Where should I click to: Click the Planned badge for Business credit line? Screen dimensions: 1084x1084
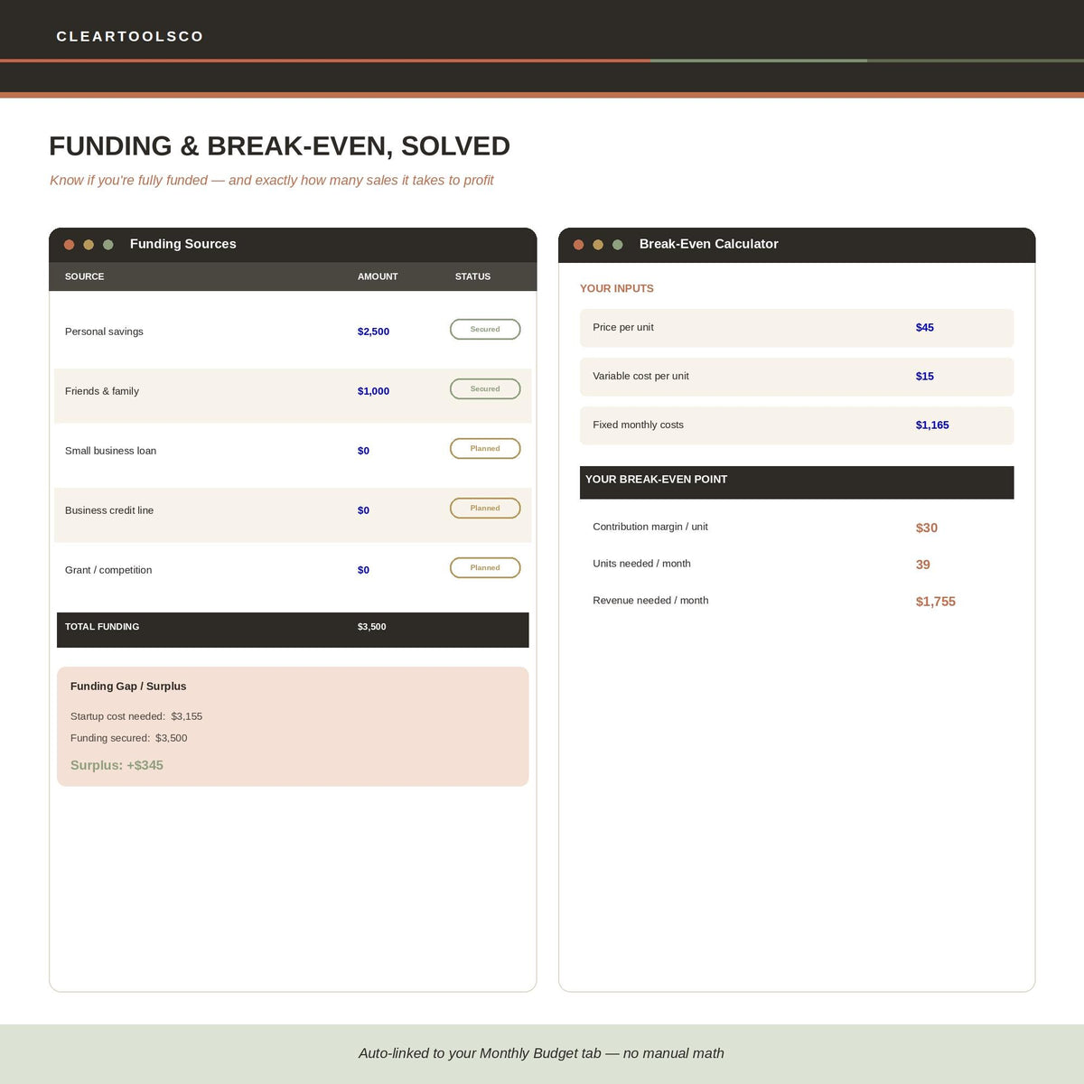(x=485, y=509)
